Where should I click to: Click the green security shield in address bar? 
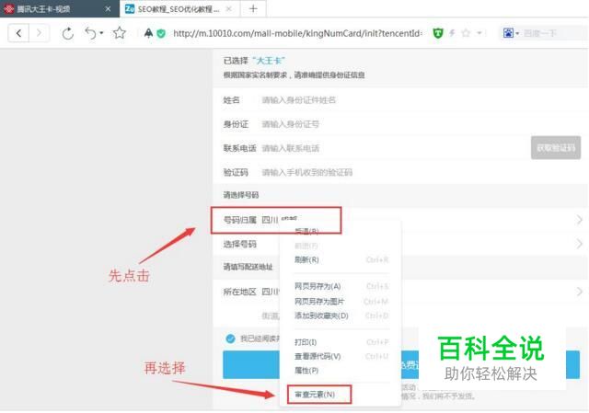tap(161, 34)
